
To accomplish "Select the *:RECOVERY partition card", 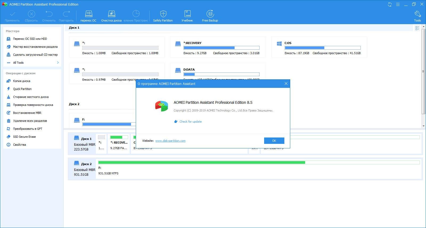I will click(218, 47).
